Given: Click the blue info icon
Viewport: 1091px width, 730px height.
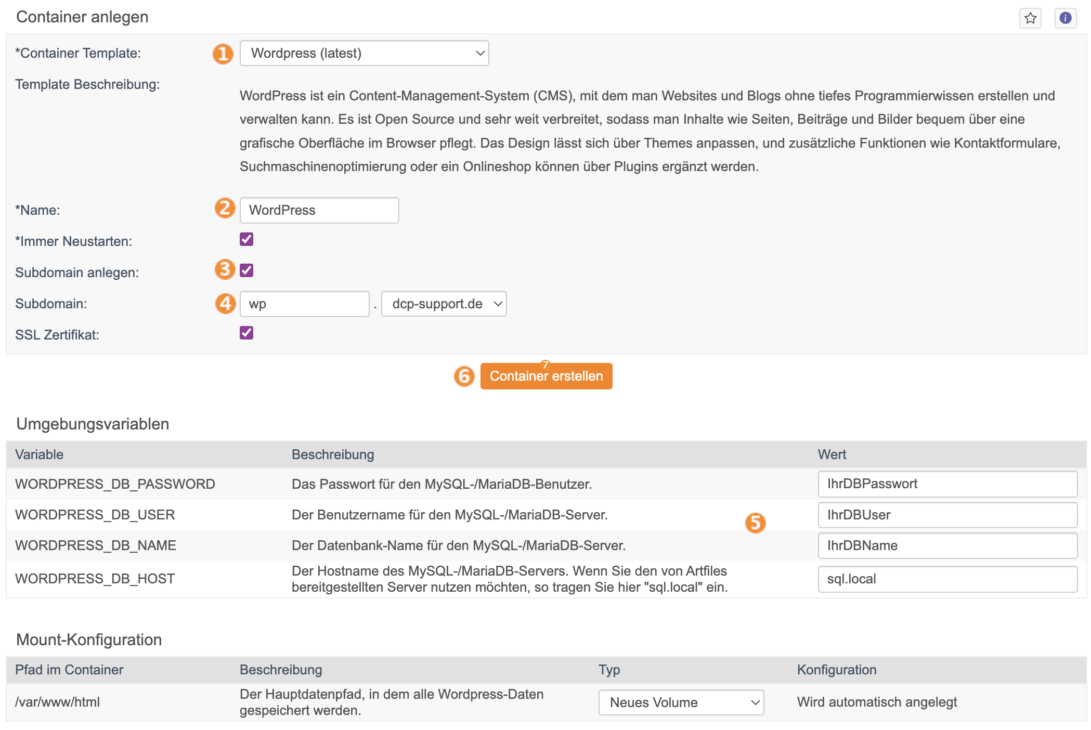Looking at the screenshot, I should (x=1065, y=19).
